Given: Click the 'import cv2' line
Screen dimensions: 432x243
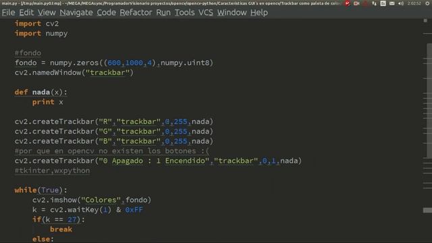Looking at the screenshot, I should (x=36, y=24).
